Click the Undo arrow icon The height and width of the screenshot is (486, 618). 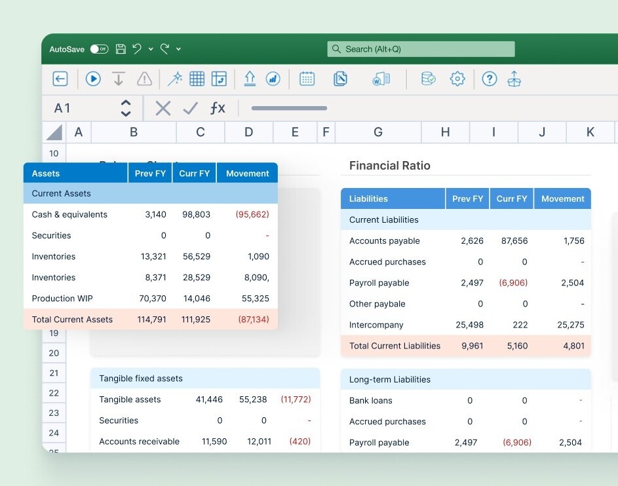[x=137, y=49]
